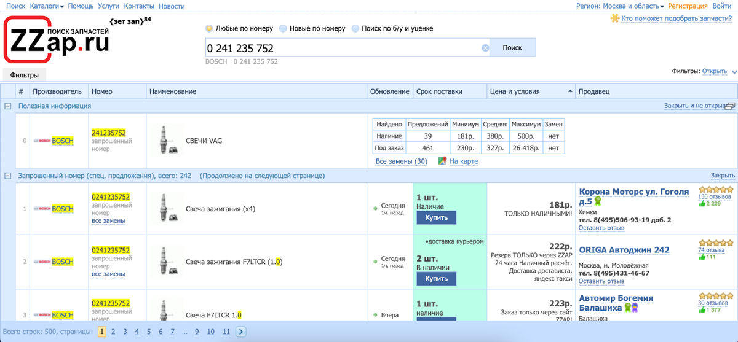The image size is (738, 342).
Task: Go to page 11 of results
Action: pyautogui.click(x=226, y=332)
